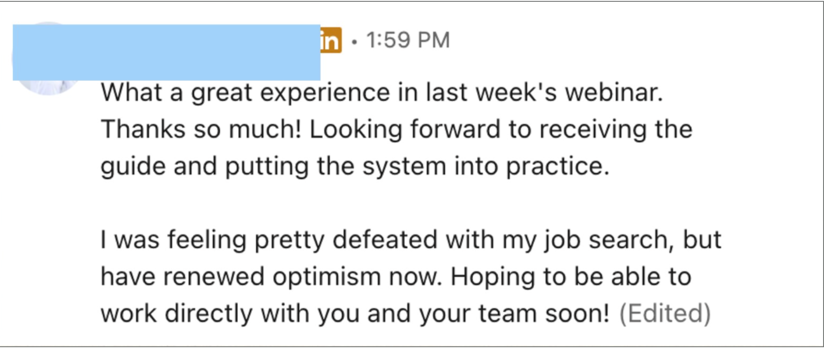The height and width of the screenshot is (349, 824).
Task: Click the LinkedIn "in" badge icon
Action: [331, 40]
